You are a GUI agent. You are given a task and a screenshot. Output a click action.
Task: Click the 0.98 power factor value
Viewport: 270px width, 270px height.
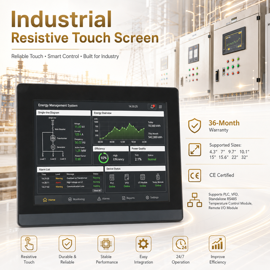pyautogui.click(x=78, y=159)
